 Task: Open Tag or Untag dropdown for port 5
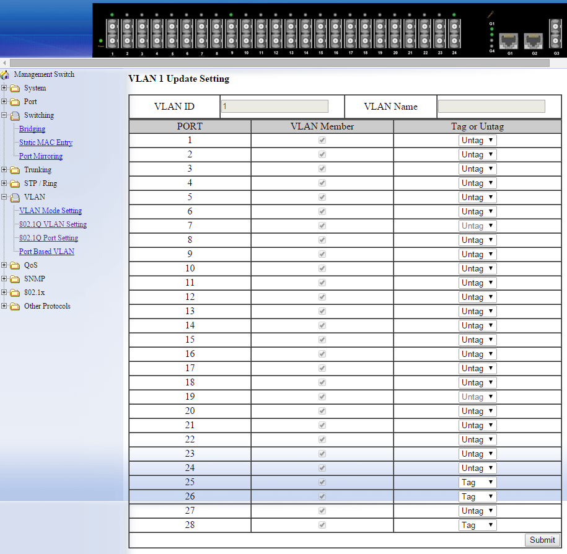pyautogui.click(x=477, y=198)
